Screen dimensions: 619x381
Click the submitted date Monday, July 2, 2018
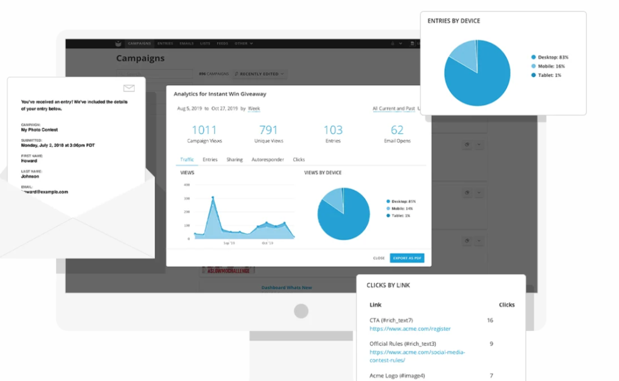click(x=57, y=145)
